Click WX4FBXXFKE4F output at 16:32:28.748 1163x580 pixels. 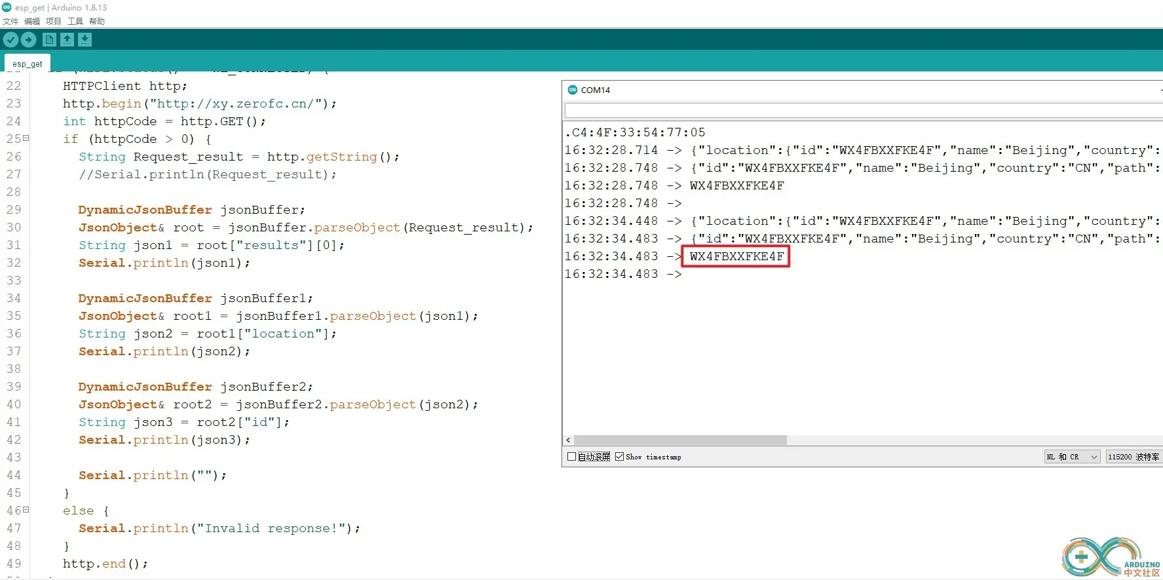[x=737, y=185]
